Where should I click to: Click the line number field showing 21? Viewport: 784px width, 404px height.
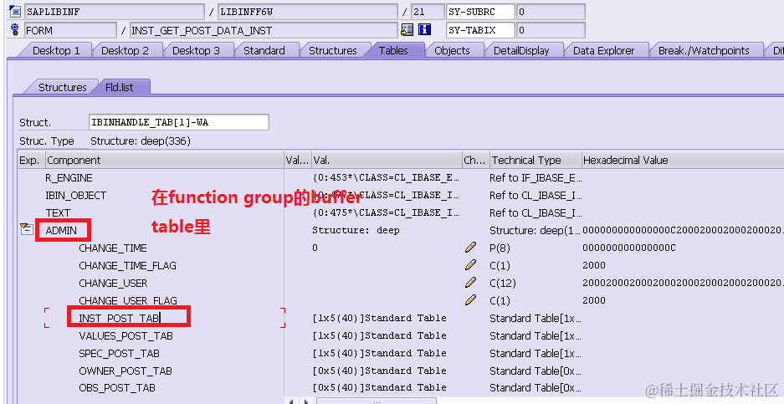[x=428, y=12]
